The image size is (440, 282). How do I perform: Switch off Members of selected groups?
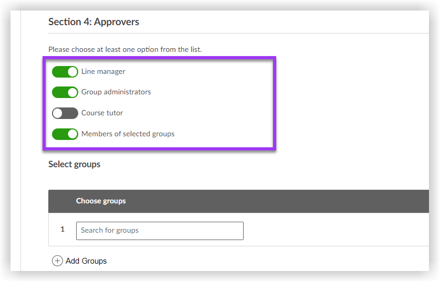point(65,134)
